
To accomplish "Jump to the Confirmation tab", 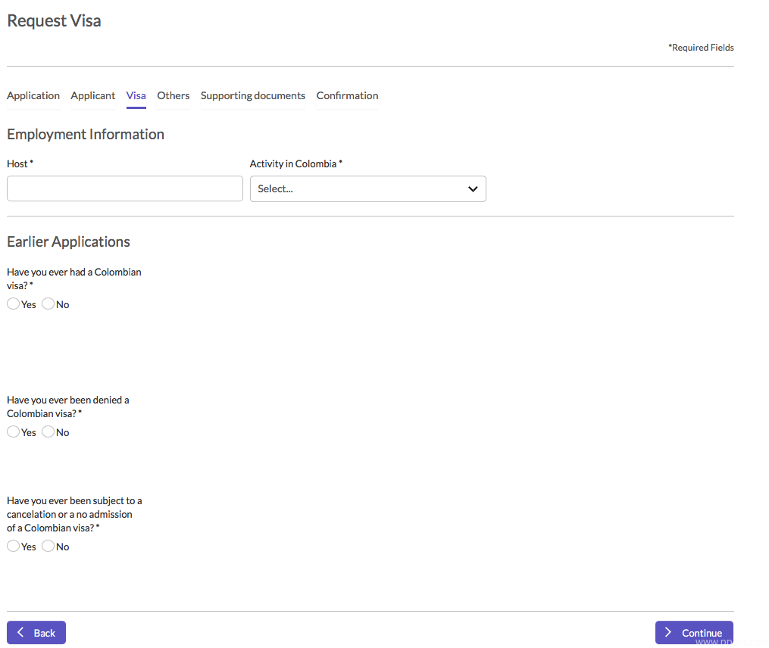I will point(348,96).
